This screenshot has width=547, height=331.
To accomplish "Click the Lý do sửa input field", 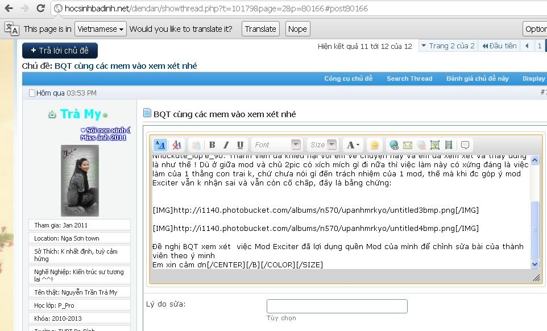I will [x=337, y=306].
